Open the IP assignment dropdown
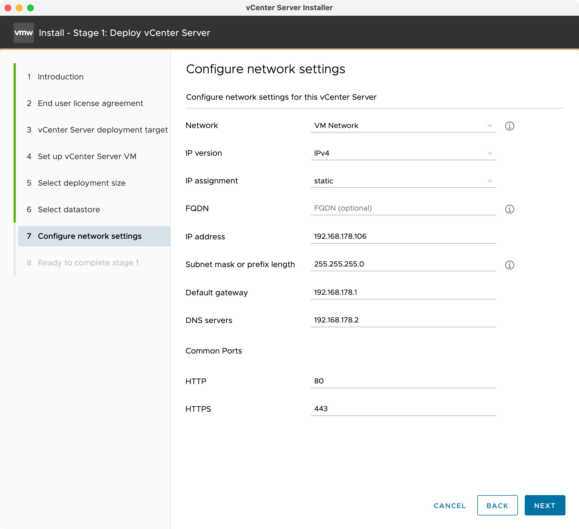579x529 pixels. click(x=403, y=181)
